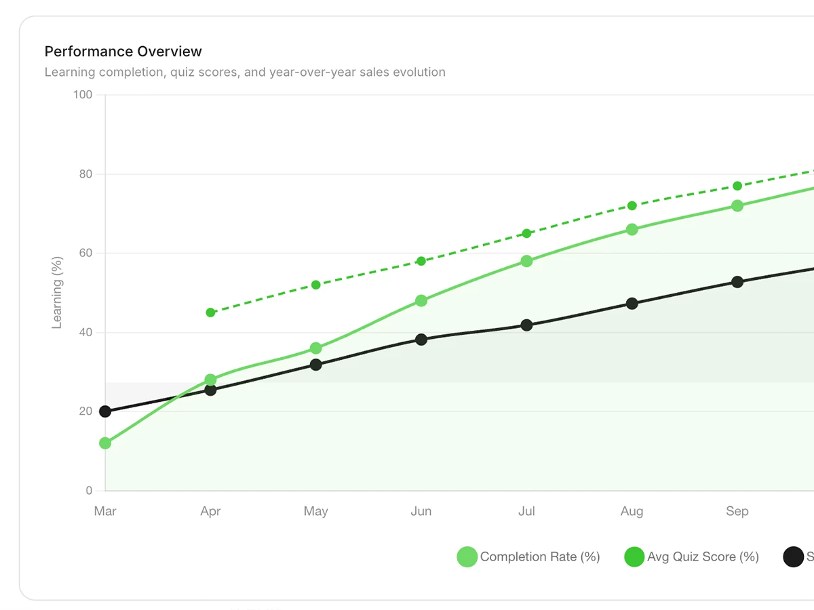814x610 pixels.
Task: Click the black legend circle at right edge
Action: tap(793, 557)
